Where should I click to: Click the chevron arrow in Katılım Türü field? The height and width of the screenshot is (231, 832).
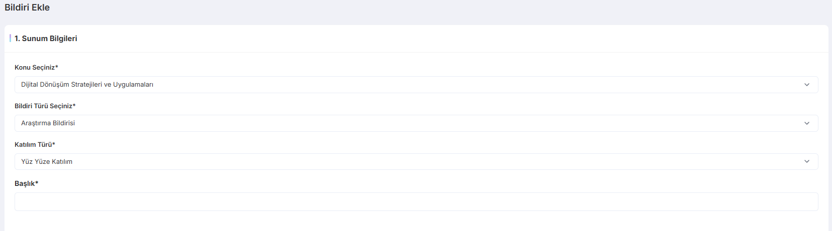pyautogui.click(x=807, y=161)
